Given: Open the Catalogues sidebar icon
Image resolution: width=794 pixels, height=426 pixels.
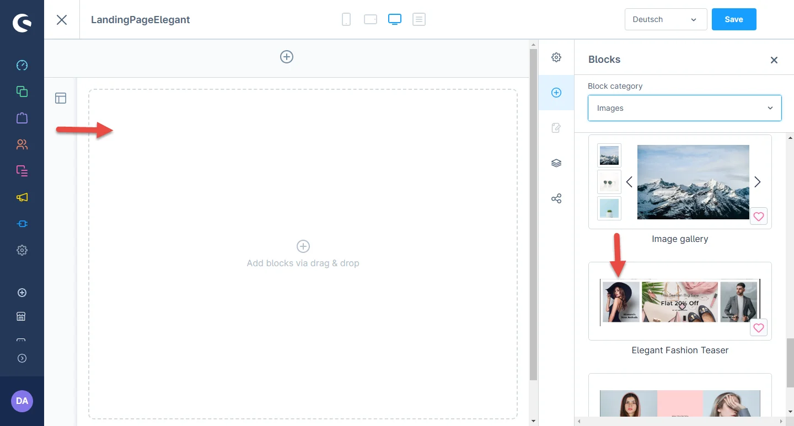Looking at the screenshot, I should point(22,91).
